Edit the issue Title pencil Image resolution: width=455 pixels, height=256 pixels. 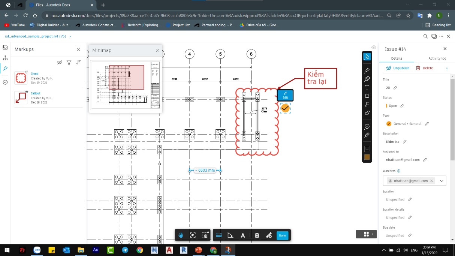[x=395, y=88]
